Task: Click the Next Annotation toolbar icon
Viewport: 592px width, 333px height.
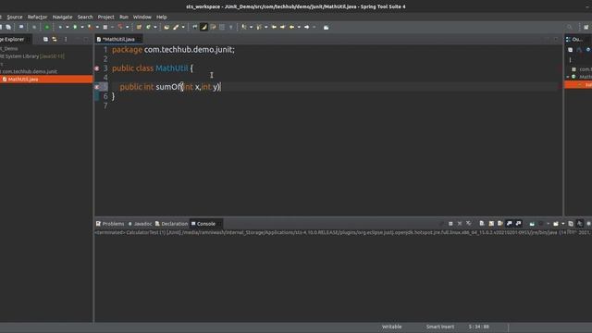Action: pos(244,27)
